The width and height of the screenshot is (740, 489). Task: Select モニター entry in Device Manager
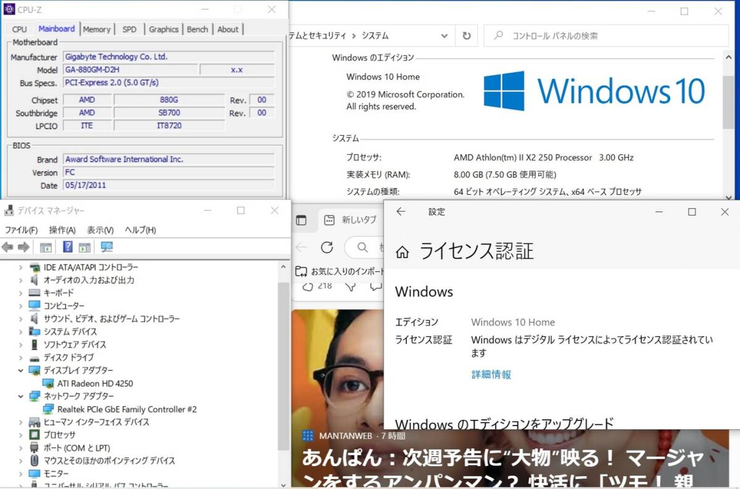click(56, 474)
